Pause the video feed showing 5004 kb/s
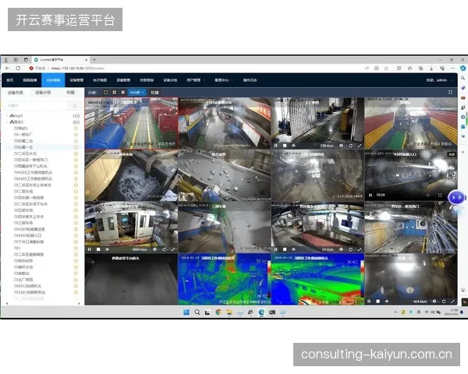The image size is (468, 374). tap(90, 249)
